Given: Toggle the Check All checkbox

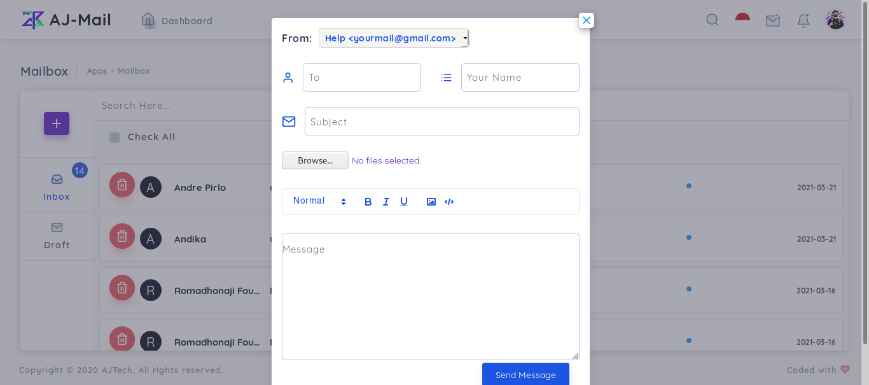Looking at the screenshot, I should click(x=115, y=137).
